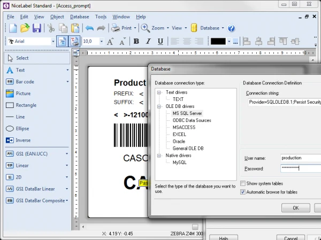The width and height of the screenshot is (321, 240).
Task: Paste from clipboard icon
Action: pyautogui.click(x=75, y=28)
